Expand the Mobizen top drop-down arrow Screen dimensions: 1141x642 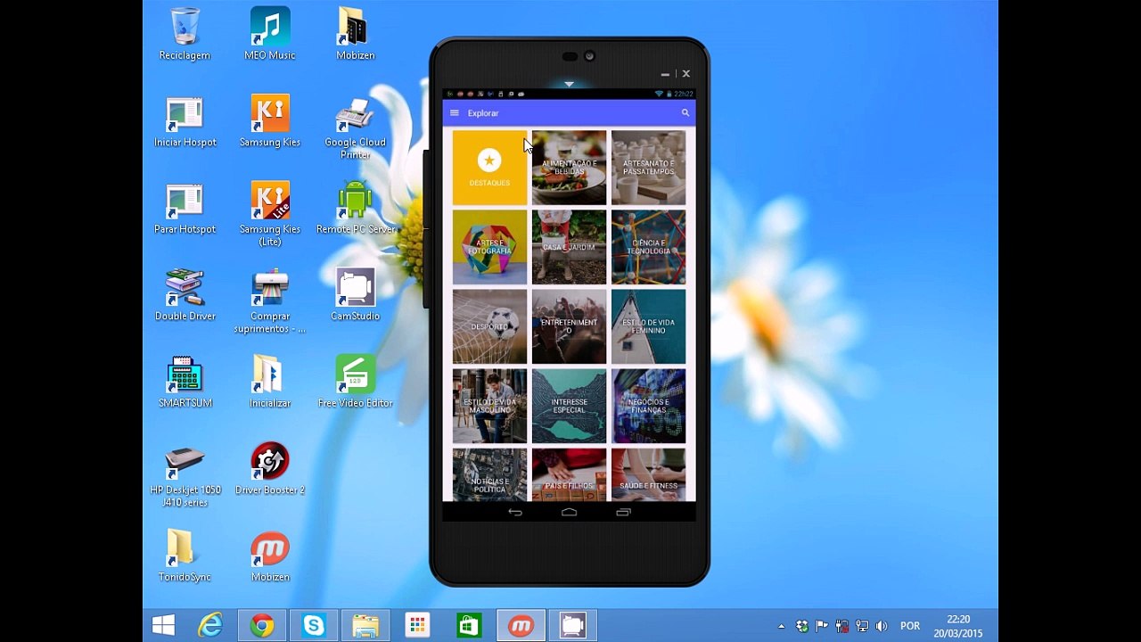click(x=569, y=85)
